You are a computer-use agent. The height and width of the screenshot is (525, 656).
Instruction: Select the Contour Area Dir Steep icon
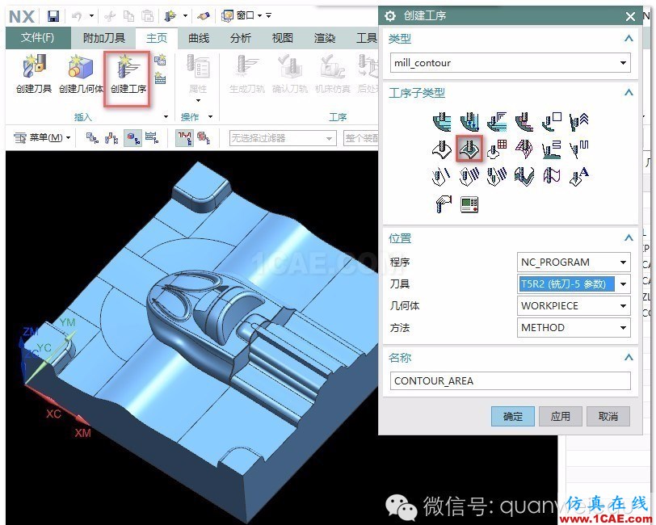[579, 149]
